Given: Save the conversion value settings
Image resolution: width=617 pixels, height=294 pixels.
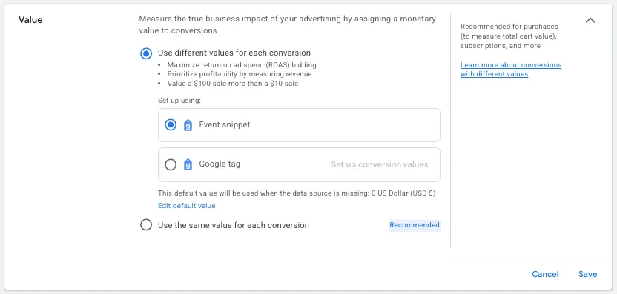Looking at the screenshot, I should [x=587, y=274].
